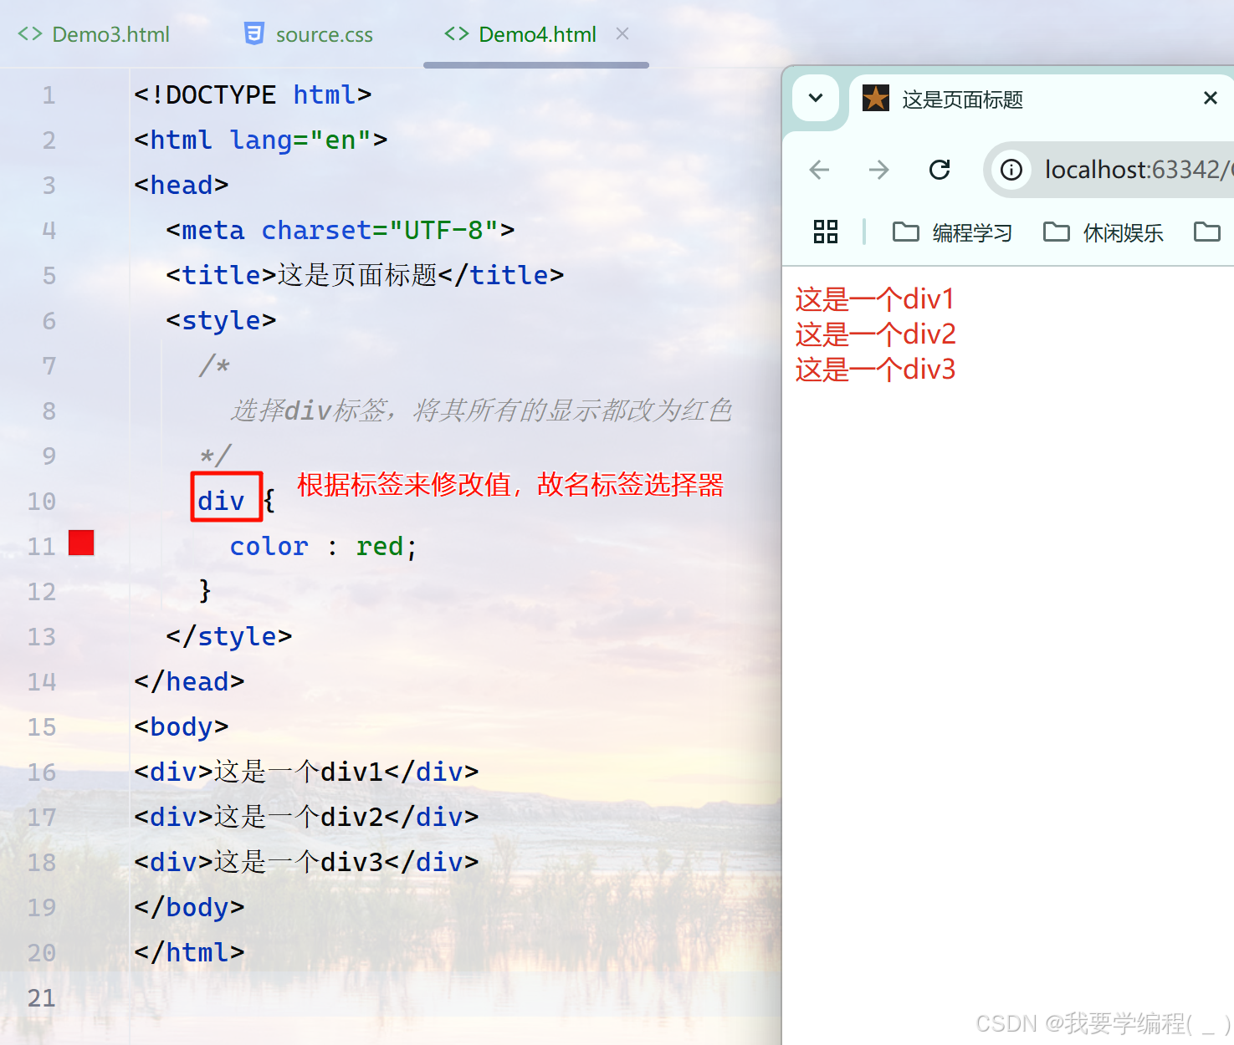Open the source.css editor tab
This screenshot has height=1045, width=1234.
point(308,34)
